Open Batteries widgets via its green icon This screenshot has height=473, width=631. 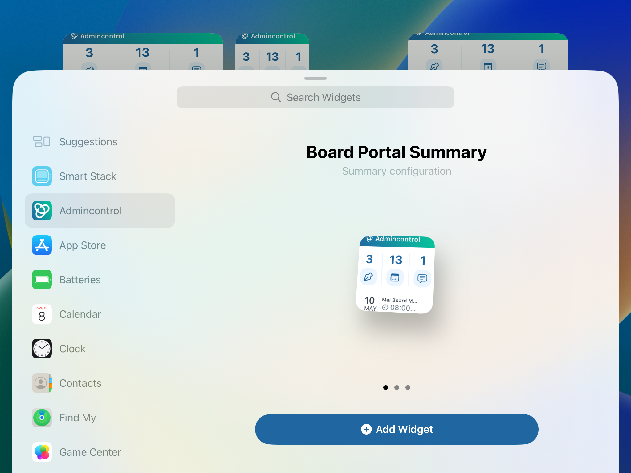tap(42, 280)
